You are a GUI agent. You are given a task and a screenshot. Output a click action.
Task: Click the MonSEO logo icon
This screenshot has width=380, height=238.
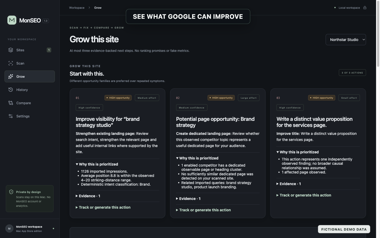[x=12, y=20]
